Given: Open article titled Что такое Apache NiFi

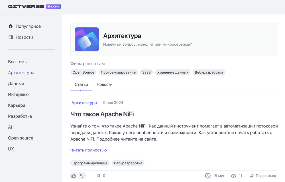Looking at the screenshot, I should pyautogui.click(x=102, y=114).
